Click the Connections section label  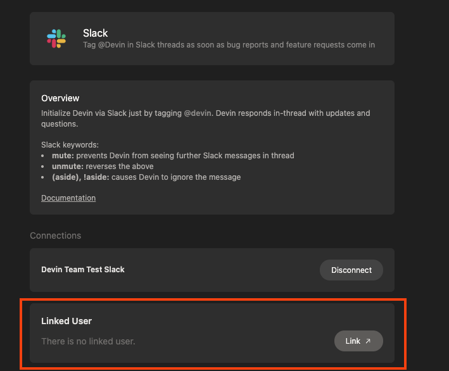click(x=56, y=236)
